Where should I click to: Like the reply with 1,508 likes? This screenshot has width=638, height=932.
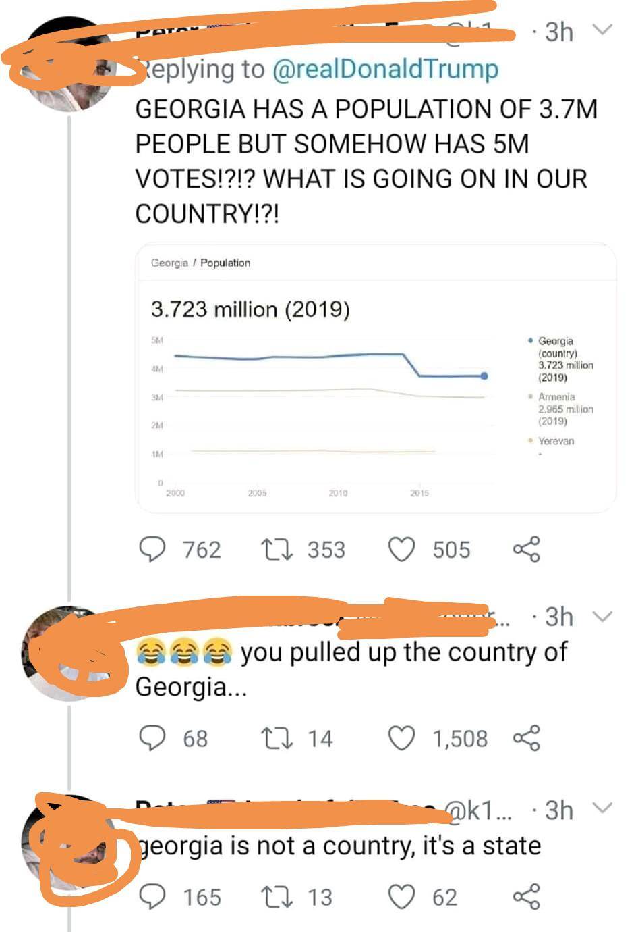click(402, 737)
